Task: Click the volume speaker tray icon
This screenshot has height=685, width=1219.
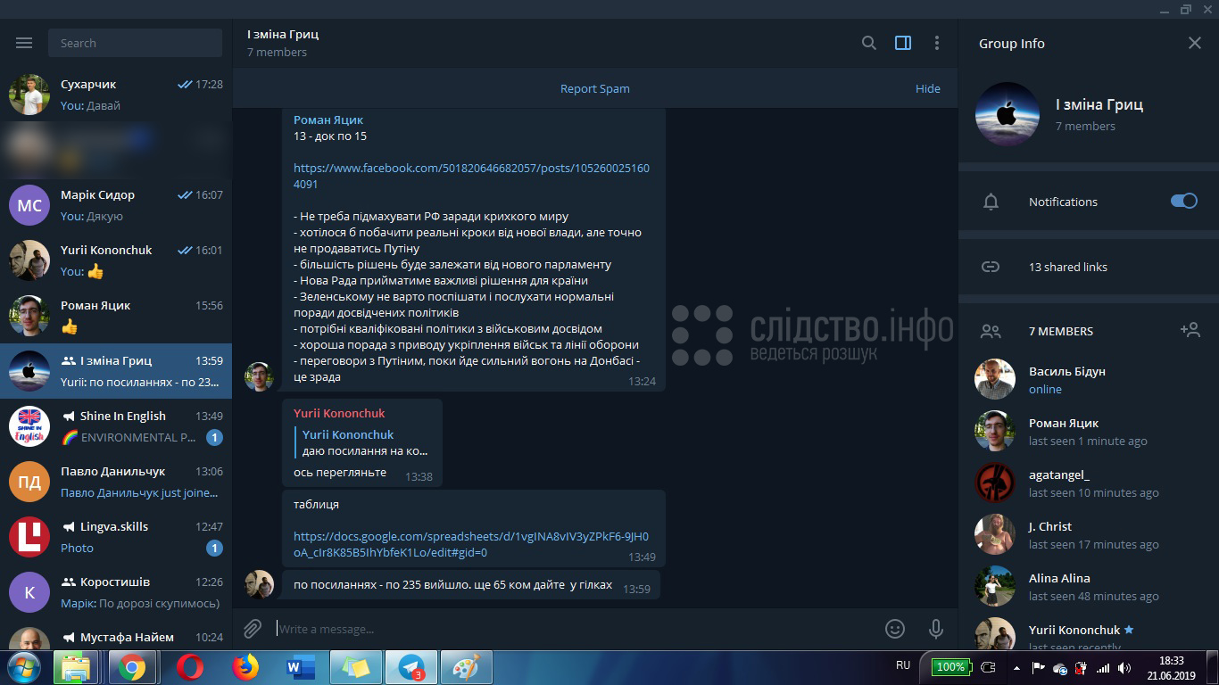Action: coord(1124,667)
